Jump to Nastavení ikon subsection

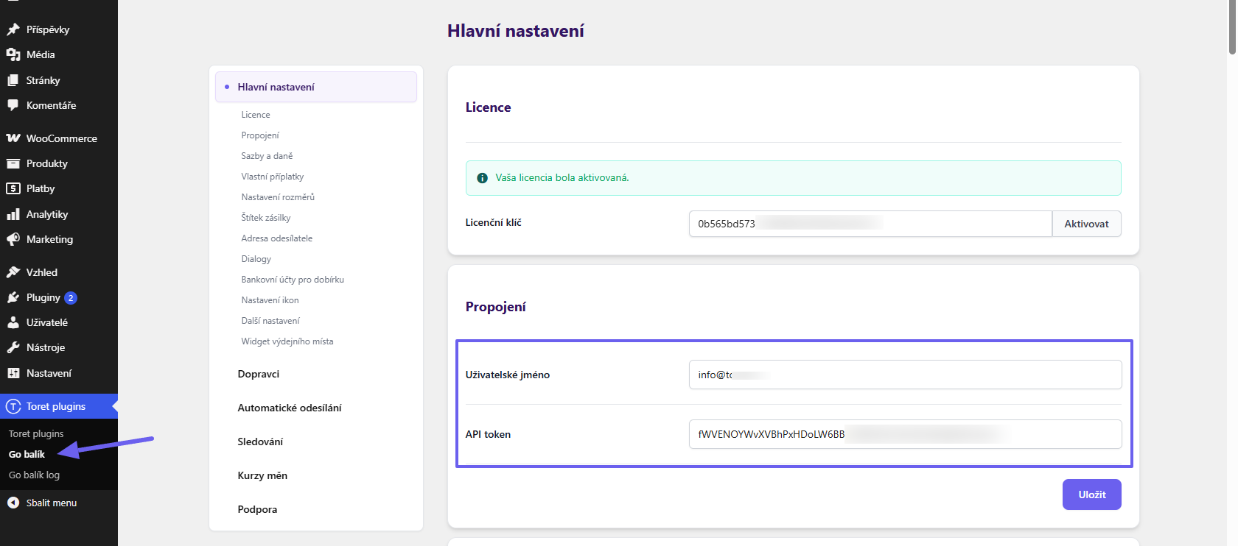[270, 300]
